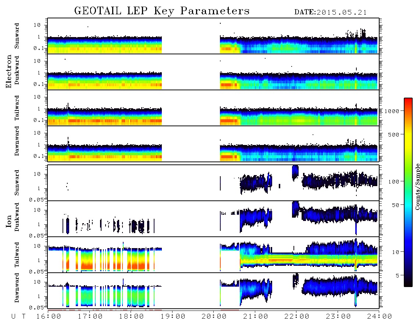The image size is (420, 323).
Task: Click the vertical "Ion" group label
Action: pyautogui.click(x=9, y=221)
